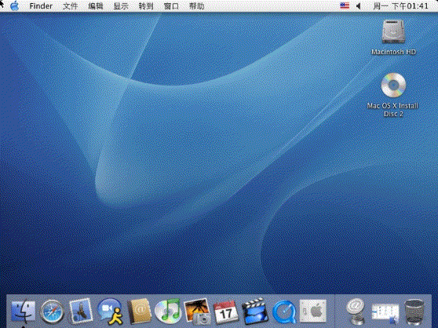Open the minimized window thumbnail in Dock
438x328 pixels.
click(x=385, y=312)
